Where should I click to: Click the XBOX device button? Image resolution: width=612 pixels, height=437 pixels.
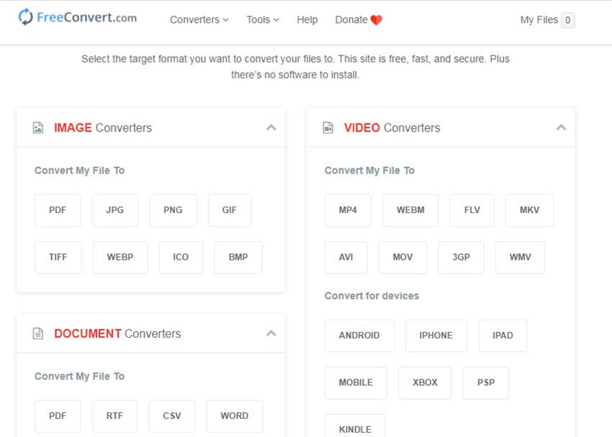coord(425,382)
